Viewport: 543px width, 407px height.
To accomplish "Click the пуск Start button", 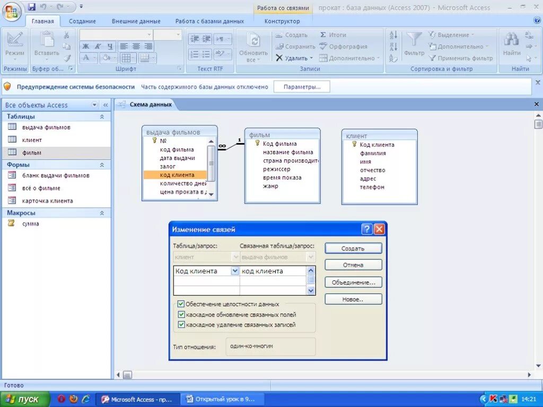I will click(x=24, y=399).
